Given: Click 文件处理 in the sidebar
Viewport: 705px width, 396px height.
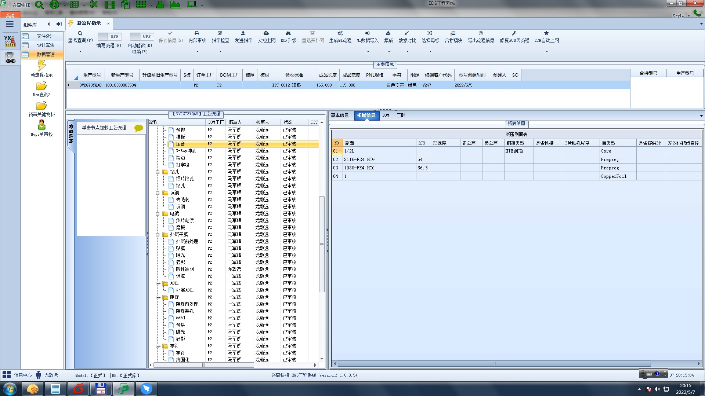Looking at the screenshot, I should tap(45, 36).
